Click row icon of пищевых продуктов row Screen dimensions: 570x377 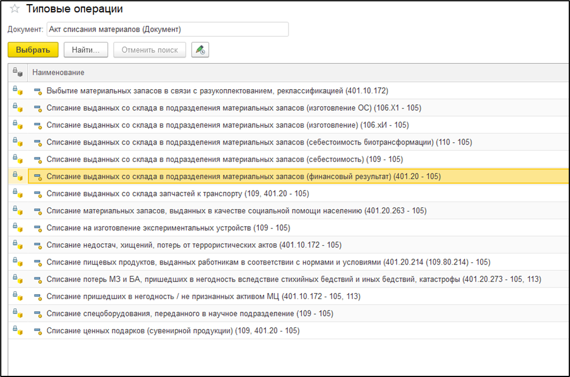click(38, 262)
